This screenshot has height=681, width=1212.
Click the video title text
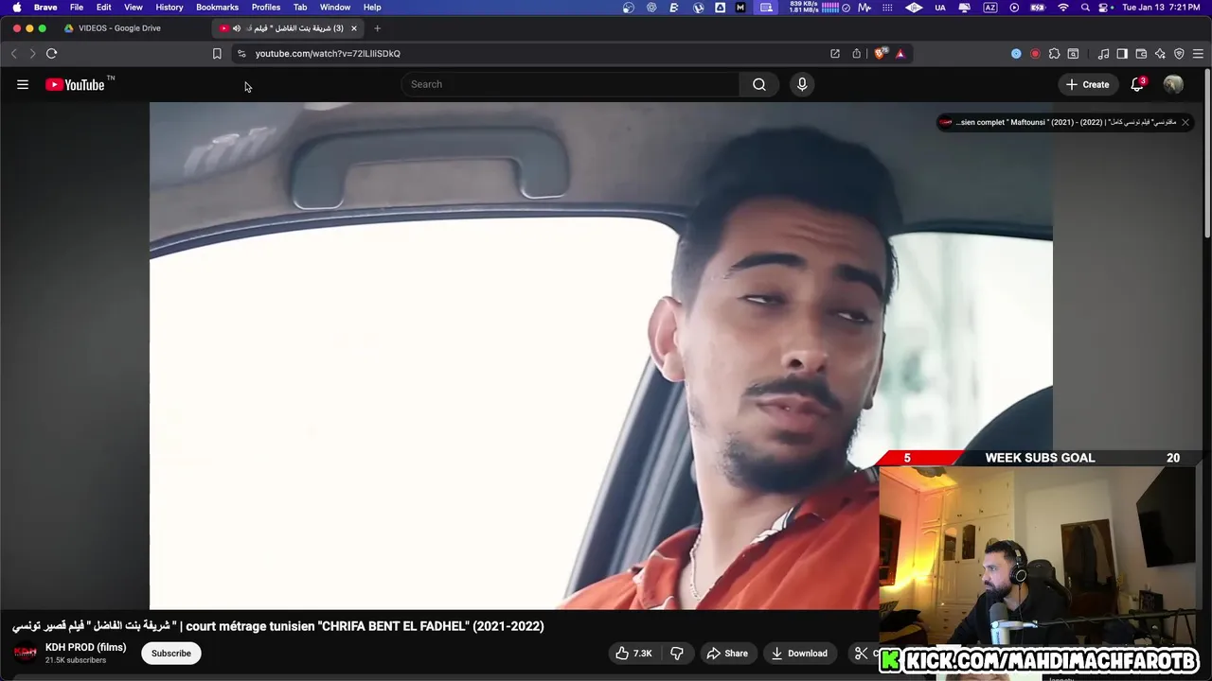click(x=278, y=626)
